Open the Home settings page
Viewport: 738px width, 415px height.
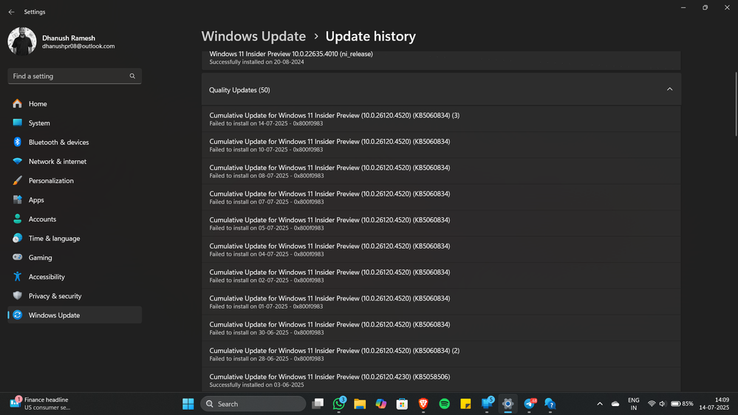point(75,103)
